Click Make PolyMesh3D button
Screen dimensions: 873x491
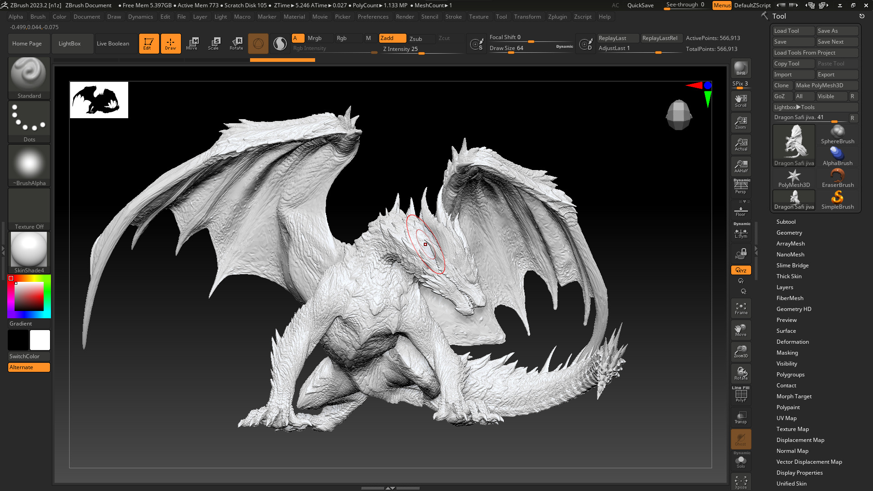coord(826,85)
